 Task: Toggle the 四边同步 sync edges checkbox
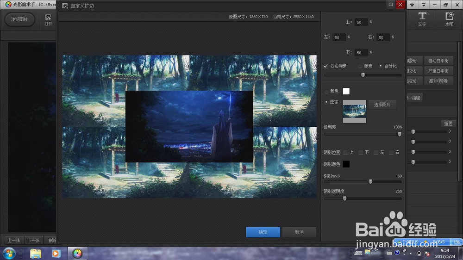tap(326, 66)
